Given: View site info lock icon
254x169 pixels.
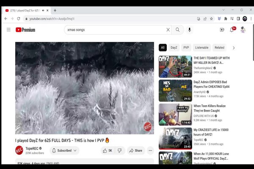Looking at the screenshot, I should (26, 19).
